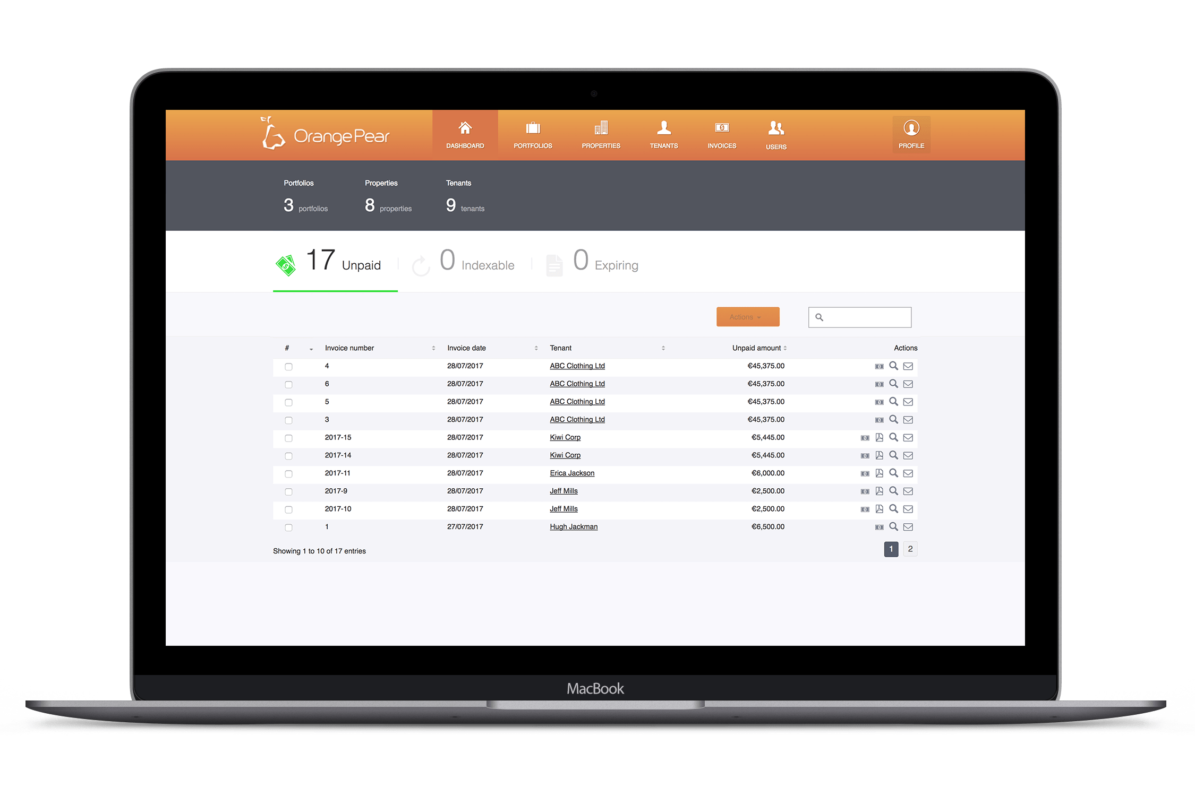The image size is (1195, 796).
Task: Click payment icon for invoice 4
Action: [879, 366]
